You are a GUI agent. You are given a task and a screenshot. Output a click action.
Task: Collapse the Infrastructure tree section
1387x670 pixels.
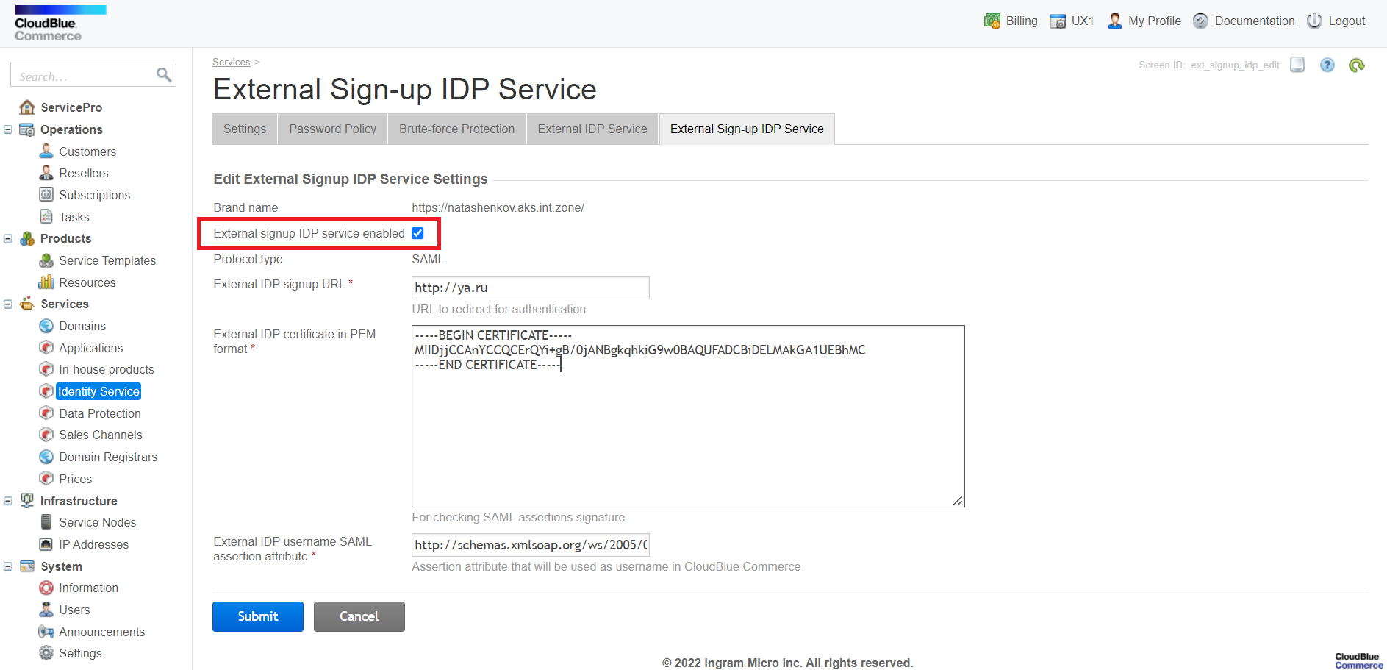pyautogui.click(x=8, y=501)
